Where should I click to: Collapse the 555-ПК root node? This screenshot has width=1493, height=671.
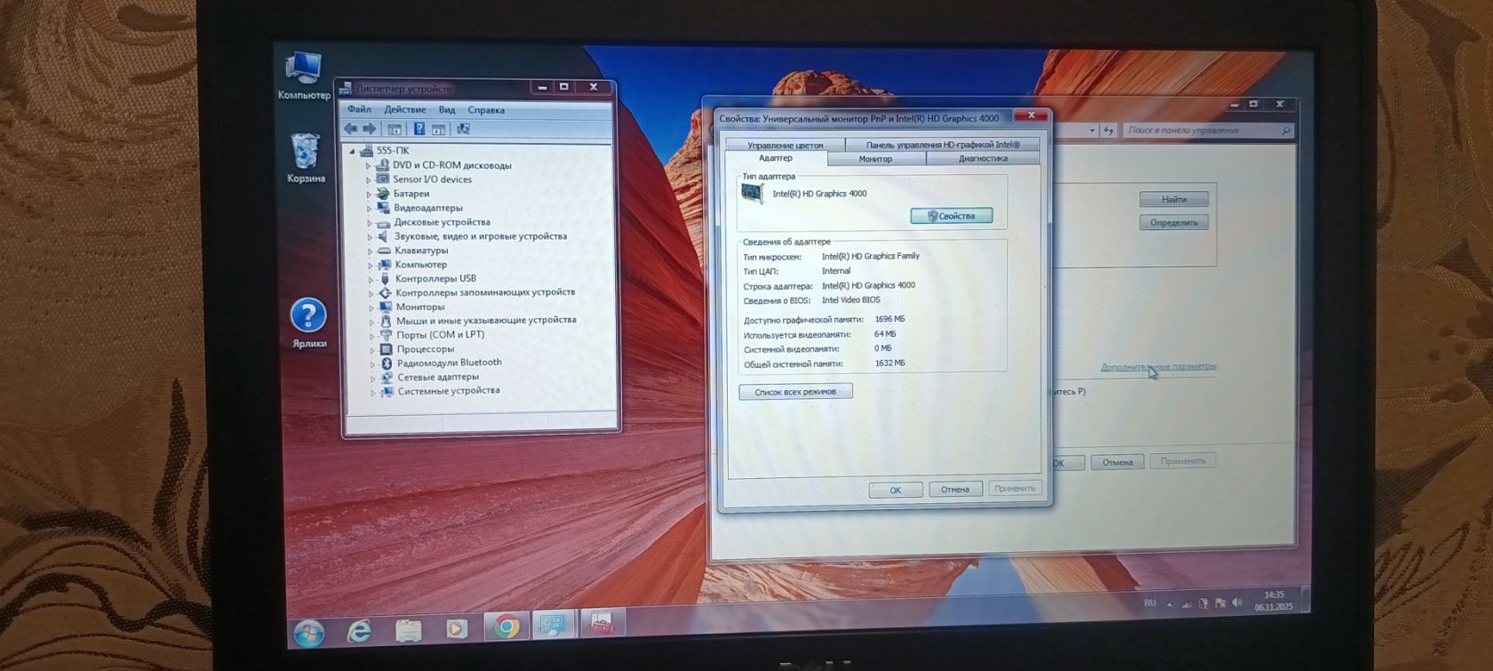[x=353, y=151]
